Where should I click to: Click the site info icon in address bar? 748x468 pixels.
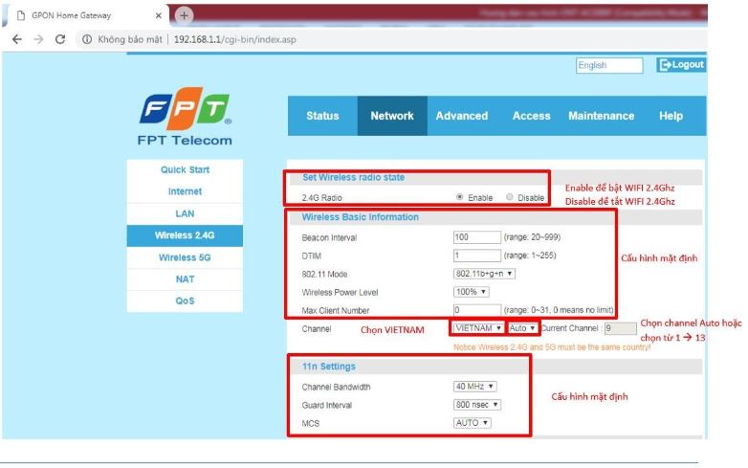[x=86, y=39]
